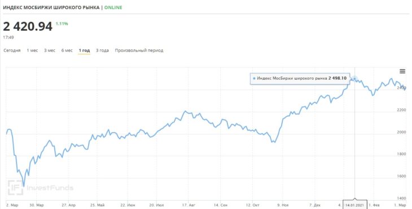Click the 2000 y-axis value
Screen dimensions: 412x209
click(401, 133)
